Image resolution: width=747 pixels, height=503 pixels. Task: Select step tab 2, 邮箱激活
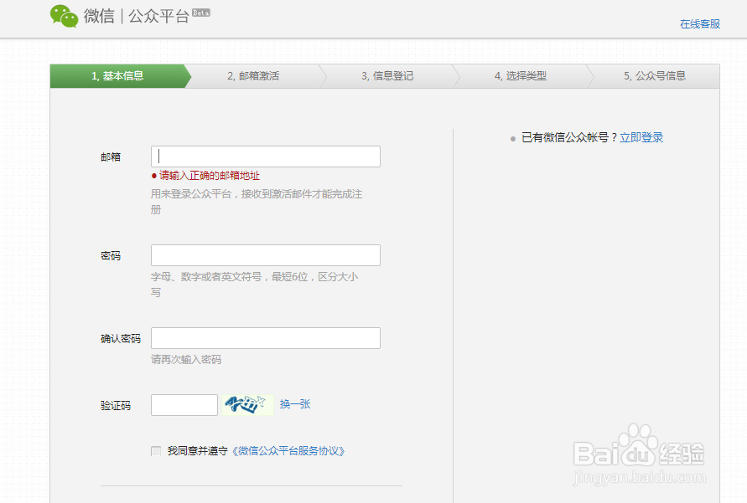coord(253,76)
